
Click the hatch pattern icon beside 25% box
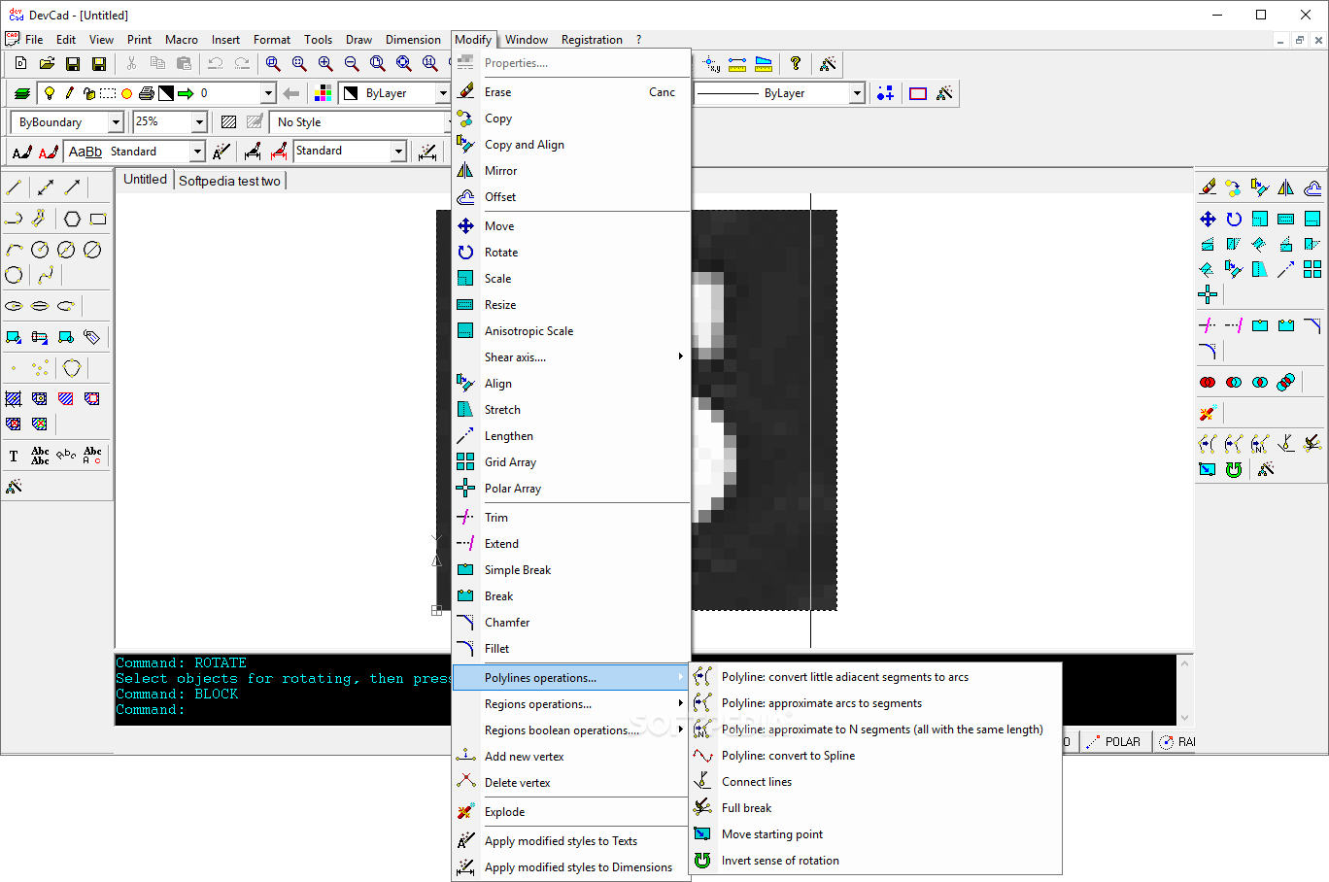(x=228, y=122)
